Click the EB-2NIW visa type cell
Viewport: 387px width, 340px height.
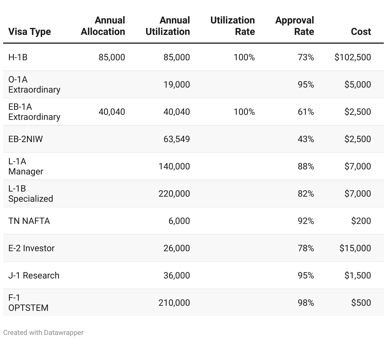(x=25, y=139)
